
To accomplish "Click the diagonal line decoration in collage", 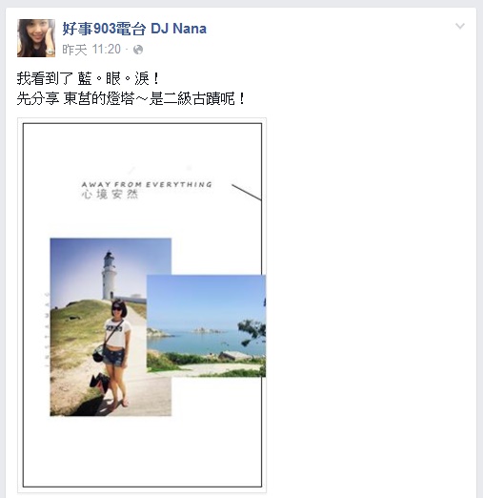I will (247, 193).
